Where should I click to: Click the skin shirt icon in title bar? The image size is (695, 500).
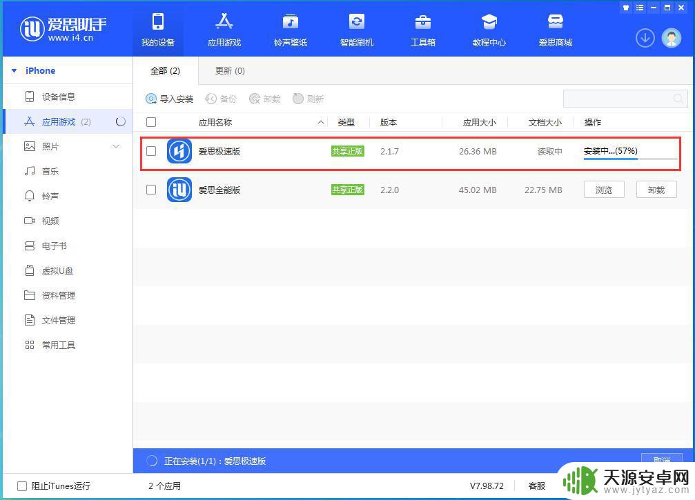(x=626, y=8)
